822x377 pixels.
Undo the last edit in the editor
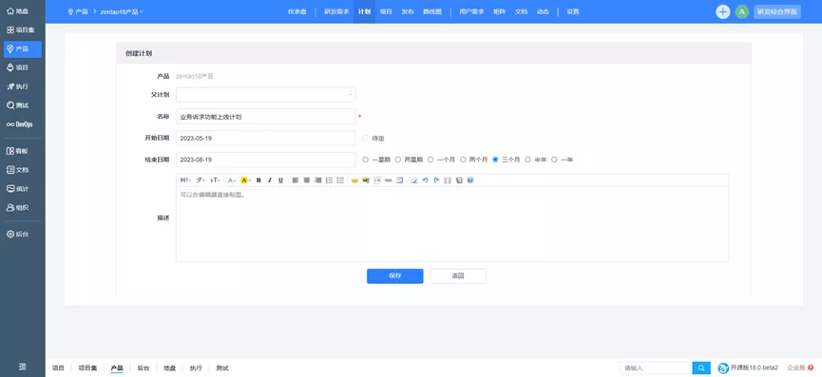click(425, 180)
